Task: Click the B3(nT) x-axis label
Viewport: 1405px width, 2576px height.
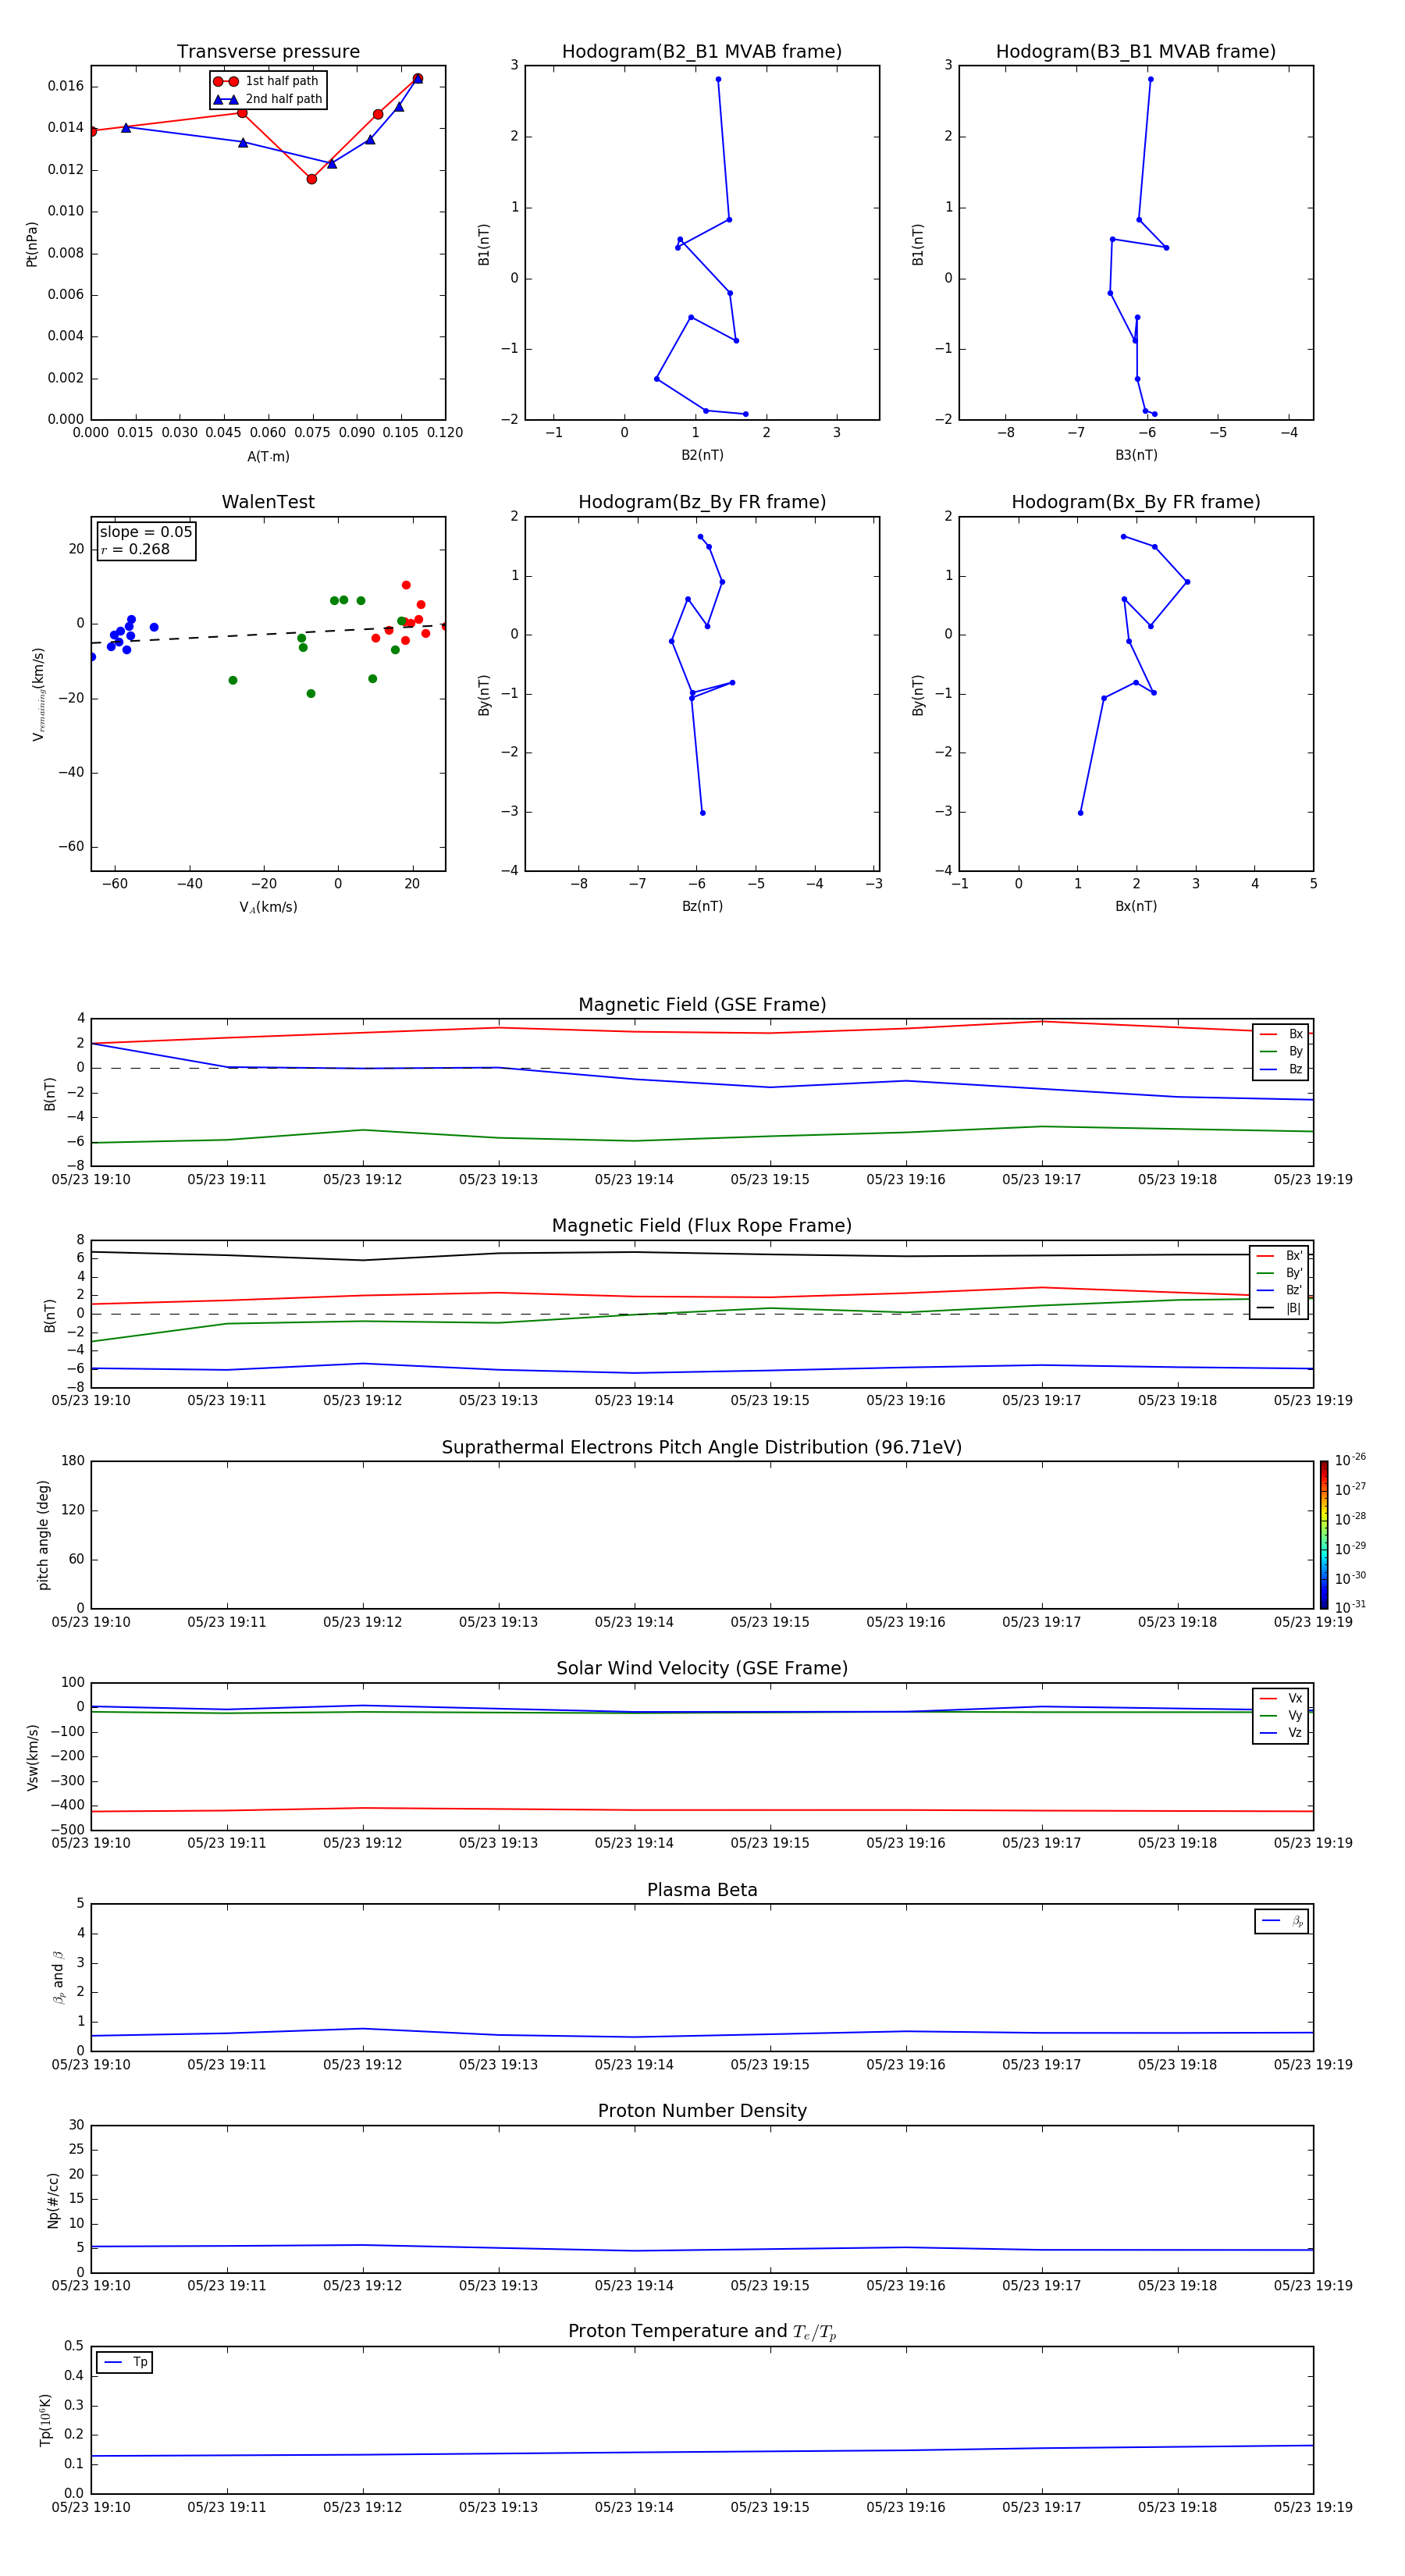Action: [1136, 455]
